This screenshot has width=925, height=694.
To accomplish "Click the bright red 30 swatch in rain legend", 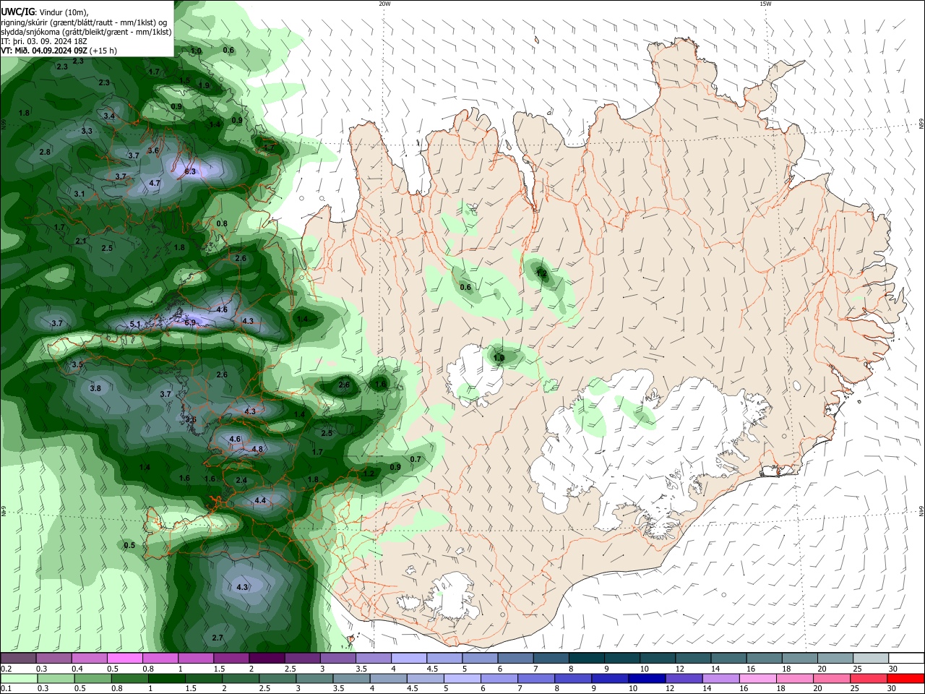I will click(x=905, y=678).
